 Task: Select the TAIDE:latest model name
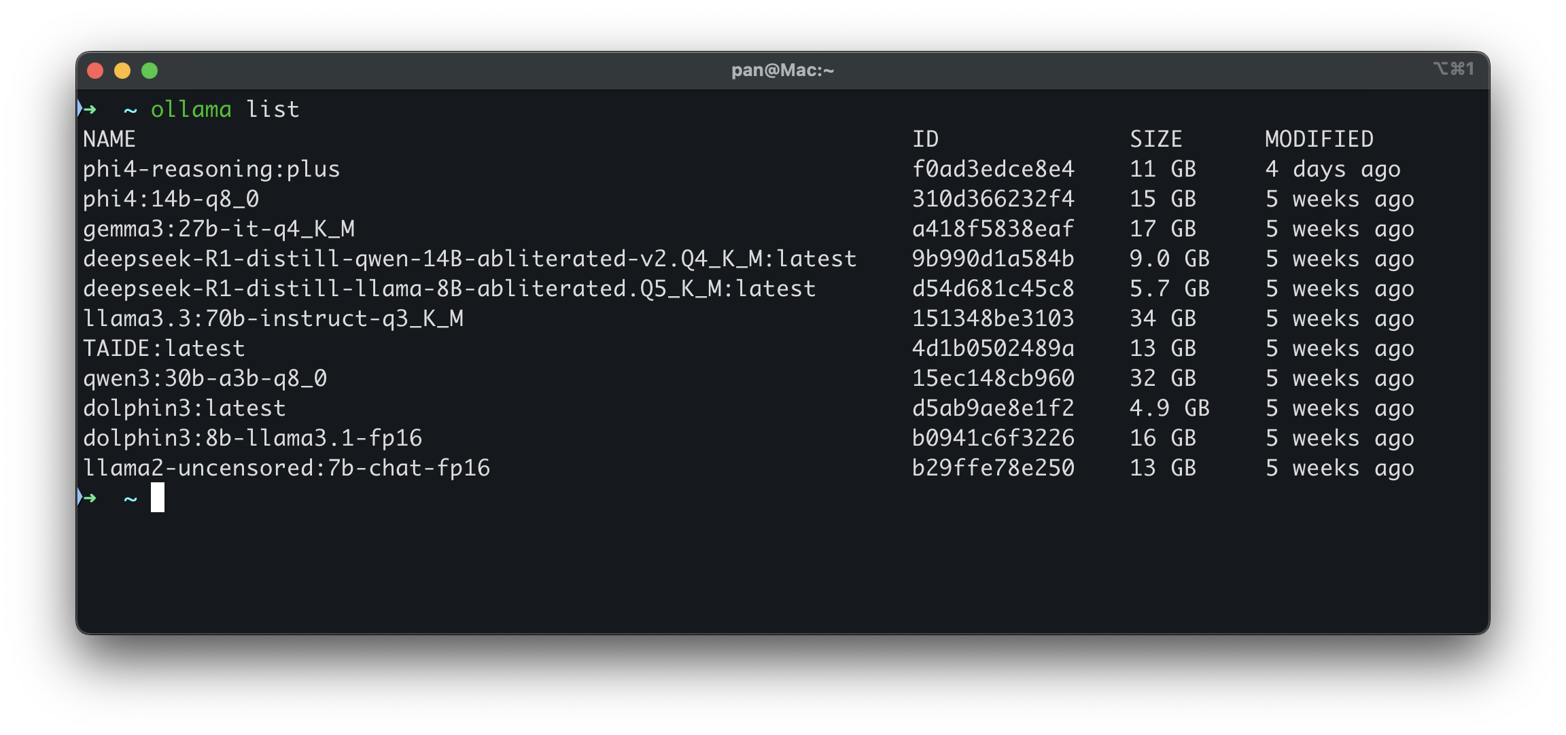(164, 348)
